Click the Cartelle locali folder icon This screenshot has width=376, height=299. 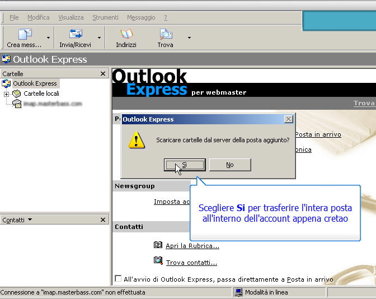[x=17, y=94]
